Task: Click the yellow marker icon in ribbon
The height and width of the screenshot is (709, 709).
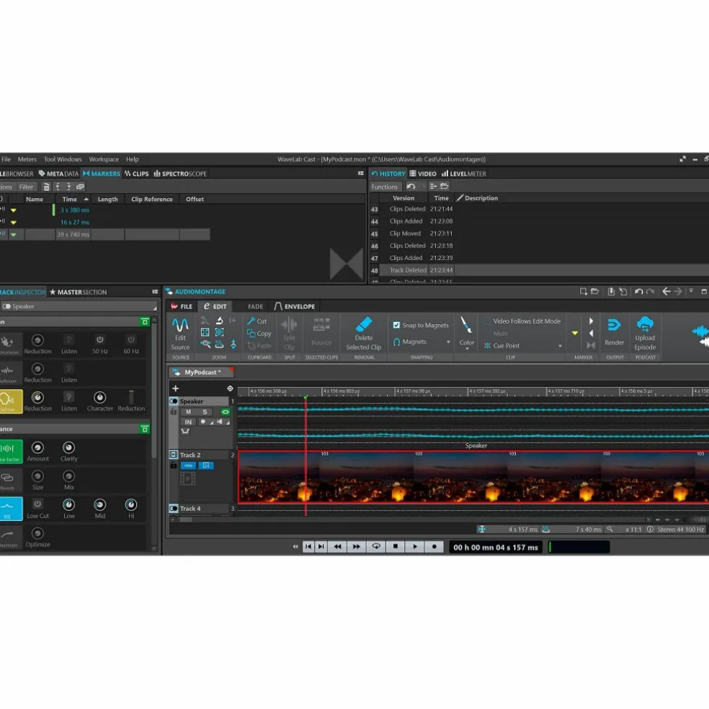Action: [x=575, y=334]
